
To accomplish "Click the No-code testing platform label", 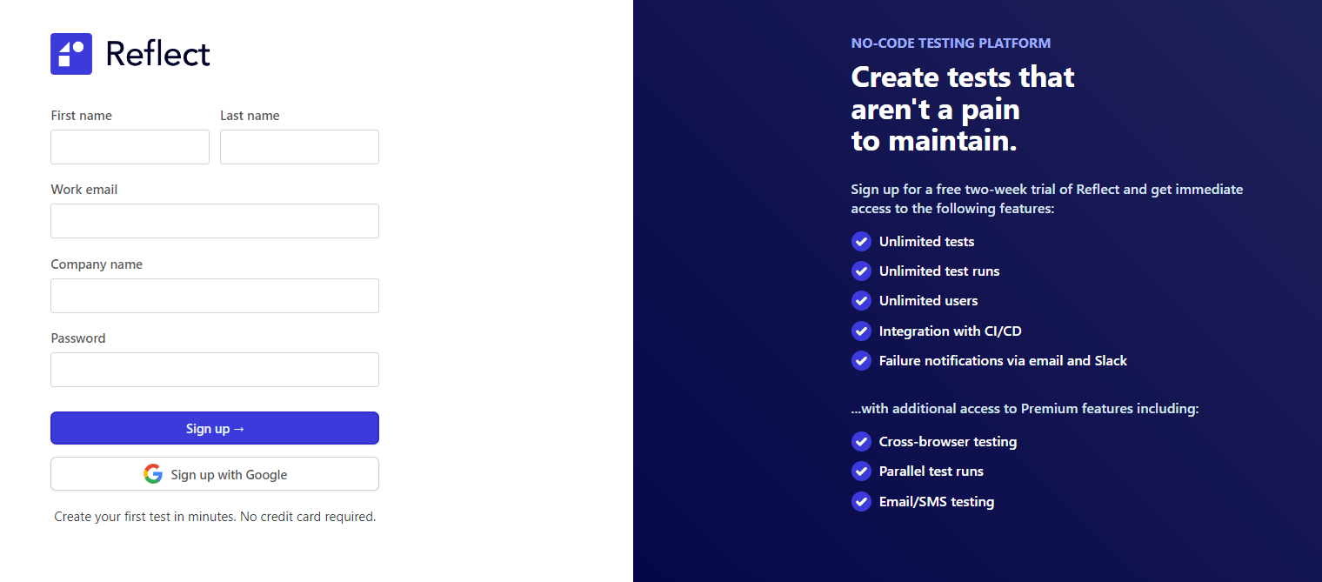I will tap(951, 43).
